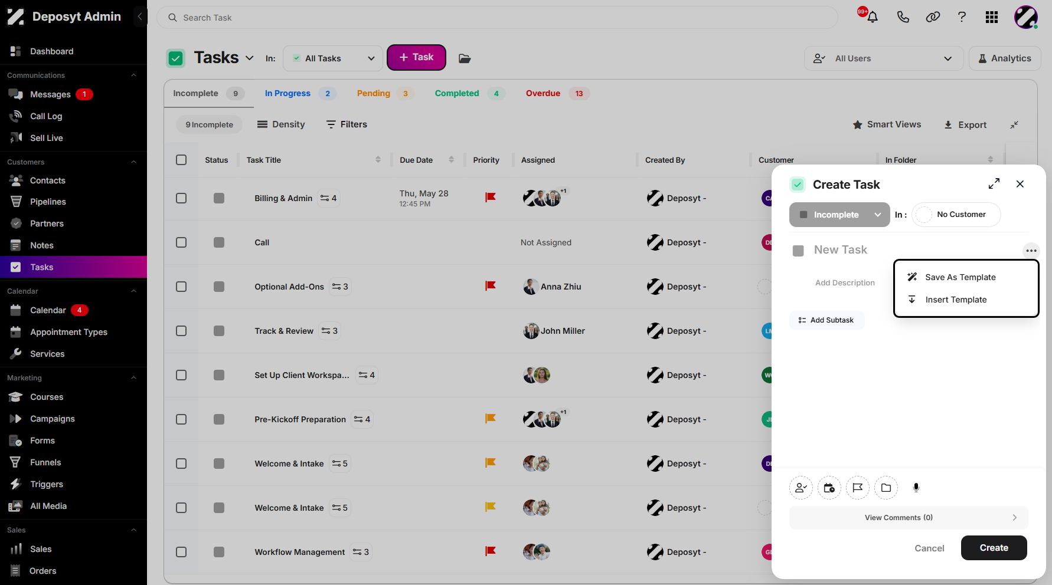Open the help question mark icon

962,17
